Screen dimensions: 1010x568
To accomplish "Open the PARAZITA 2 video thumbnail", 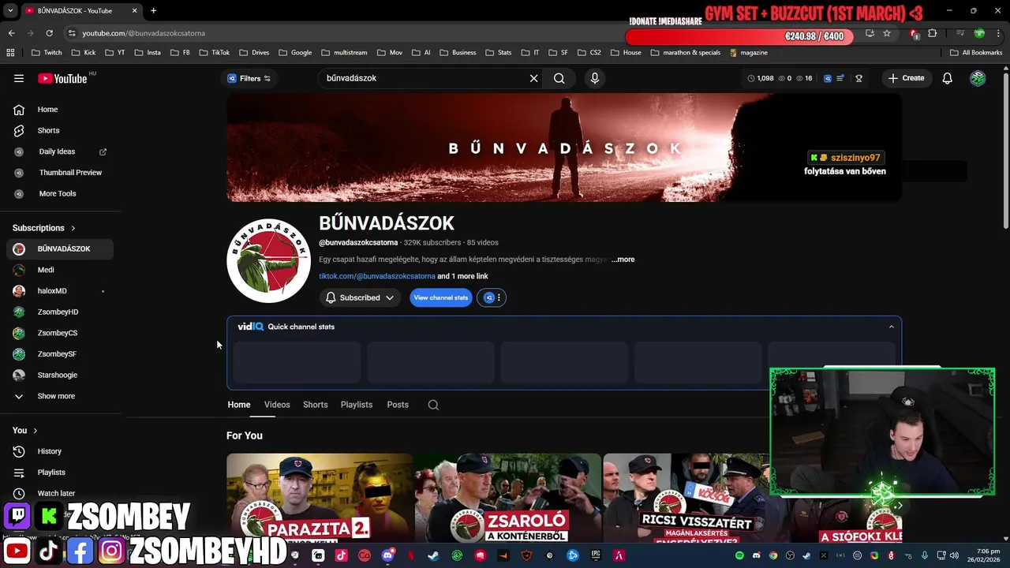I will 319,499.
